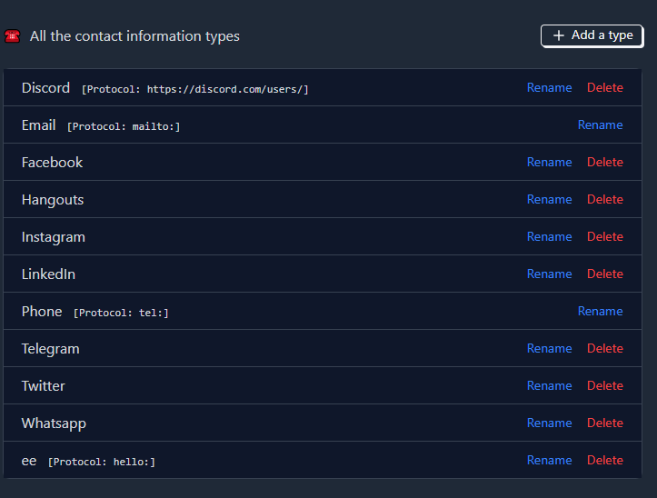Click the Whatsapp type name
This screenshot has width=657, height=498.
pos(54,423)
